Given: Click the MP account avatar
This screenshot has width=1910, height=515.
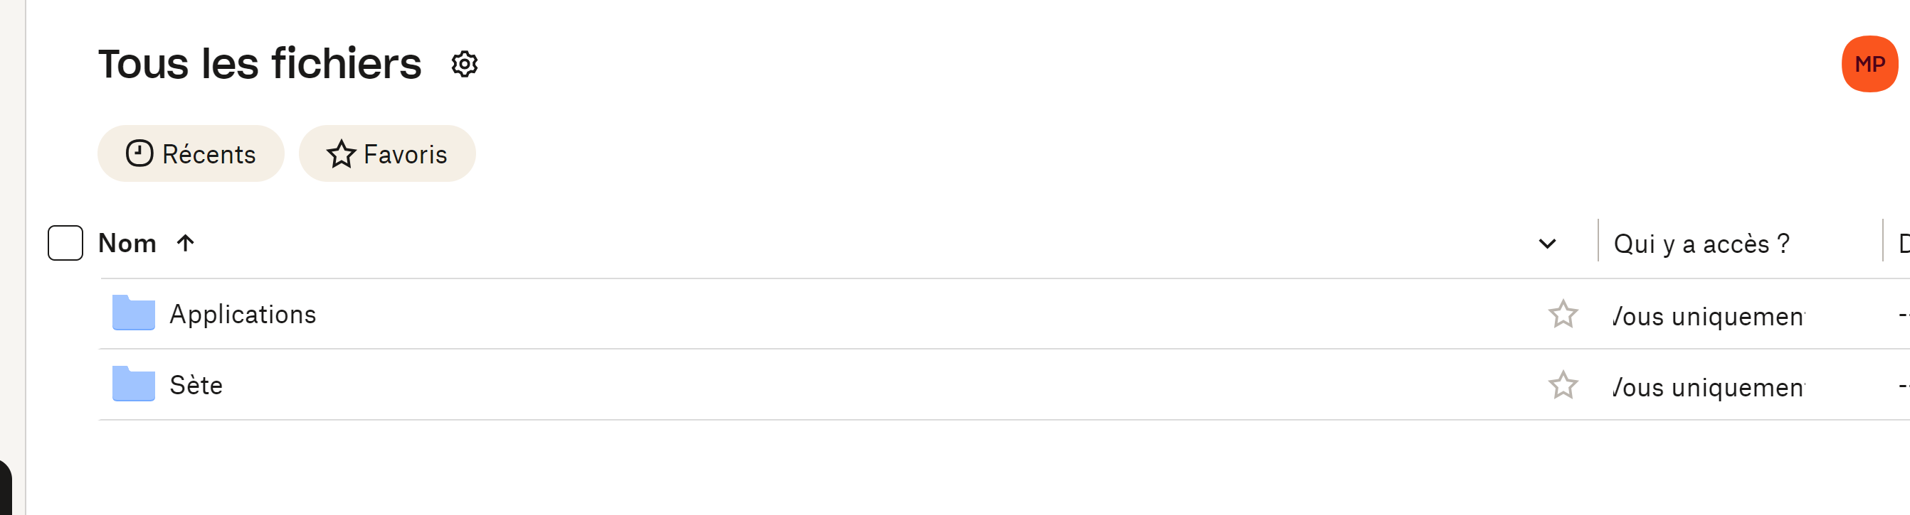Looking at the screenshot, I should click(x=1869, y=65).
